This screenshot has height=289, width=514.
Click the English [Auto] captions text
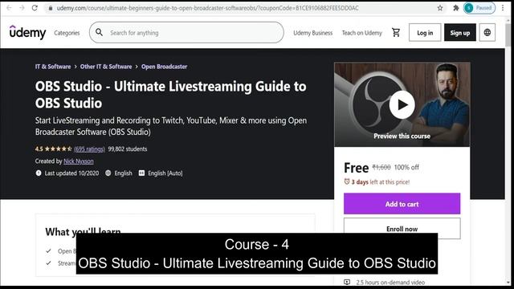tap(165, 173)
